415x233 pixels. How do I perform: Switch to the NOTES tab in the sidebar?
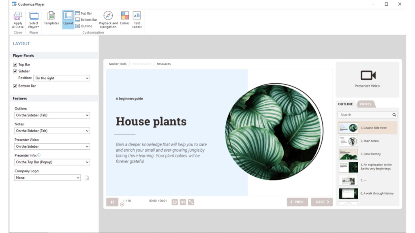(x=366, y=104)
